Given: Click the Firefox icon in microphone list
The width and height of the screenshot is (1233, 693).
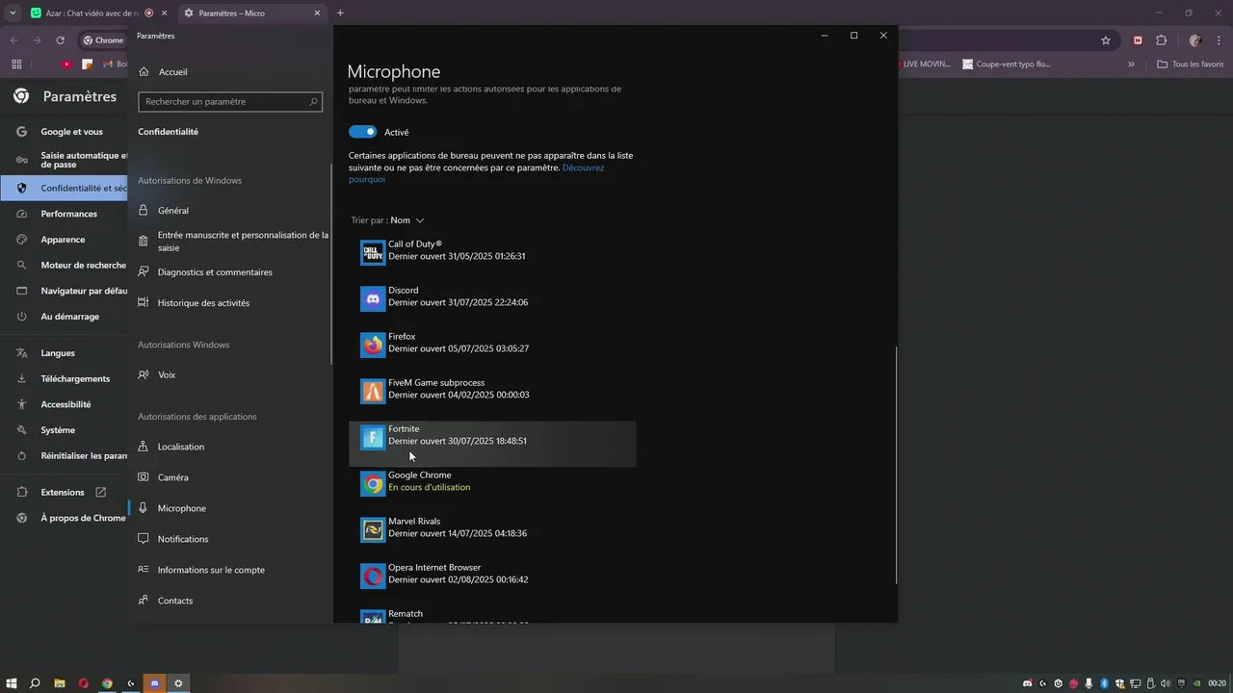Looking at the screenshot, I should click(x=373, y=345).
